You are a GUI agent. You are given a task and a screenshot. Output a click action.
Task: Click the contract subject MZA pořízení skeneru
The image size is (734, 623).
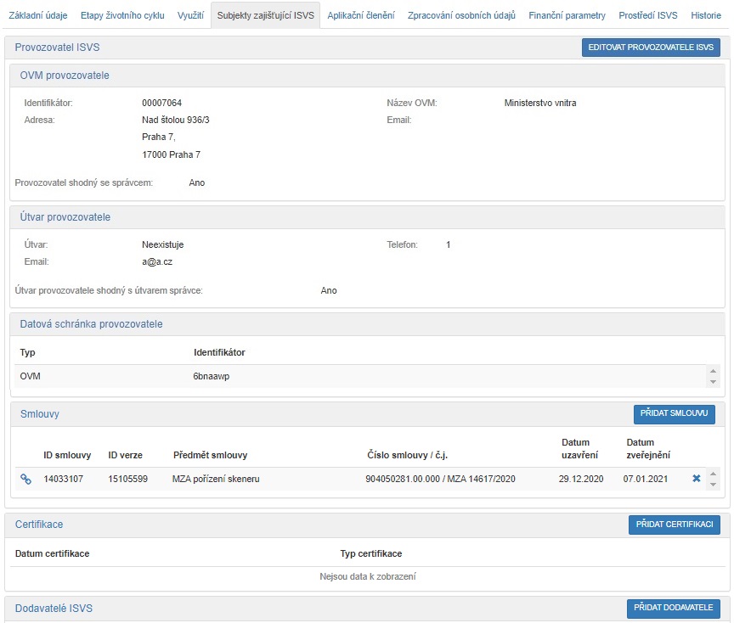pos(215,480)
